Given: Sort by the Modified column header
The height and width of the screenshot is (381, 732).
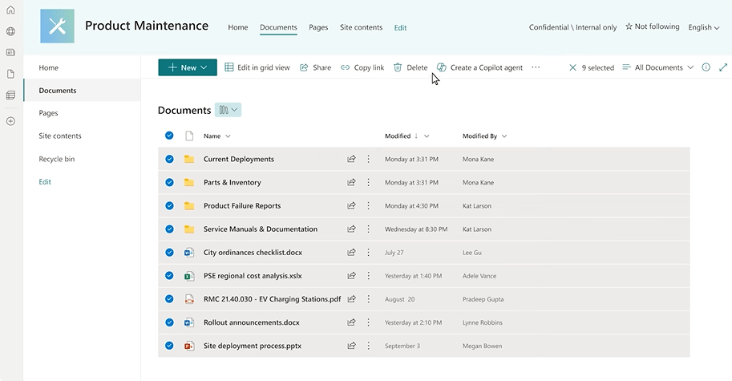Looking at the screenshot, I should pos(398,136).
